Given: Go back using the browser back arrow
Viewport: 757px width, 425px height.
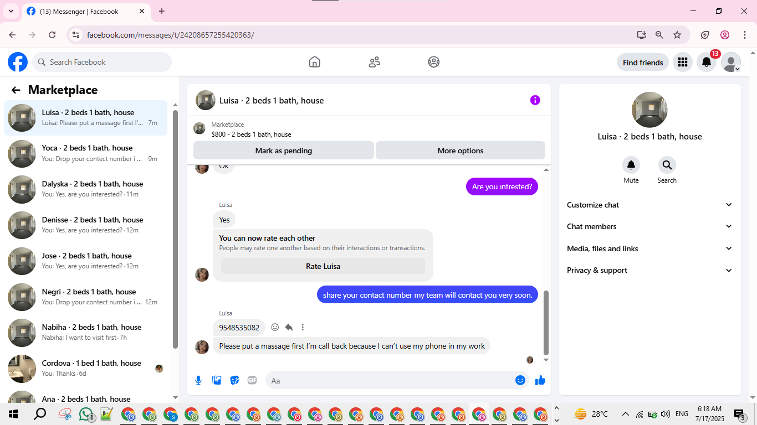Looking at the screenshot, I should coord(12,35).
